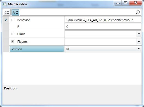Click the MainWindow application icon
Viewport: 144px width, 107px height.
click(4, 4)
